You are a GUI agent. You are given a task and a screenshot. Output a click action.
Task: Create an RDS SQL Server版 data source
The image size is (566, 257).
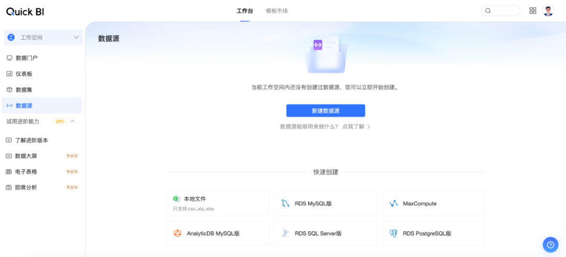pyautogui.click(x=325, y=233)
